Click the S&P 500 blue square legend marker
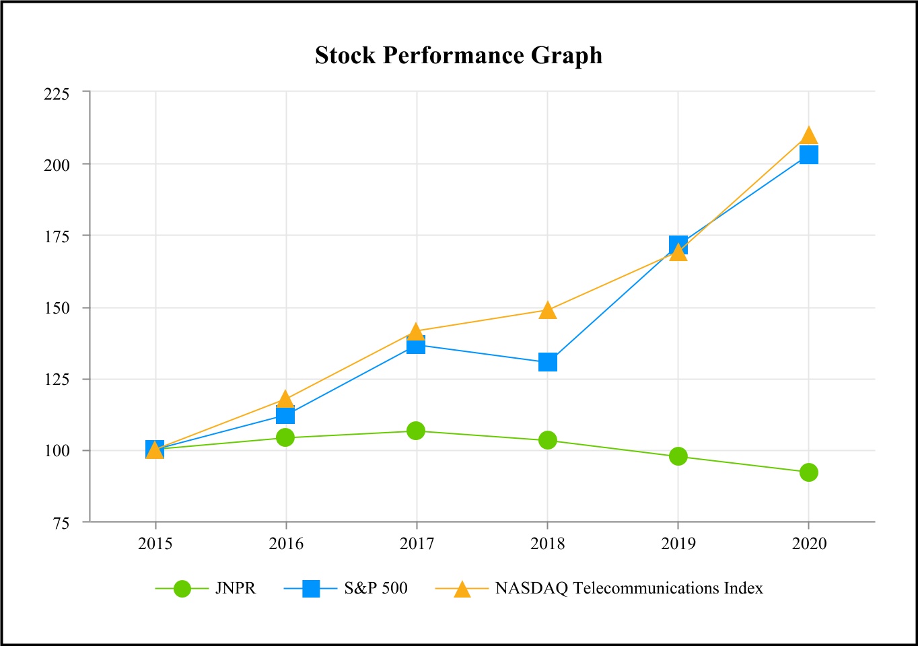918x646 pixels. click(311, 589)
